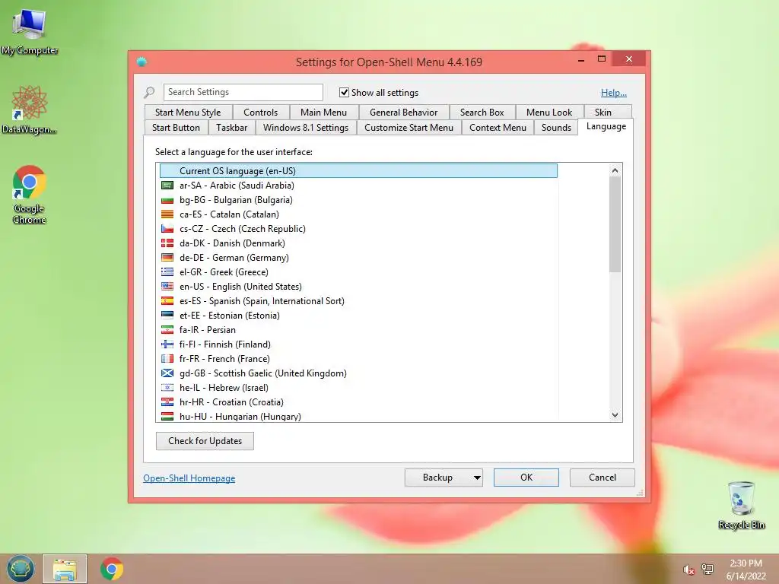This screenshot has height=584, width=779.
Task: Switch to Customize Start Menu tab
Action: 409,128
